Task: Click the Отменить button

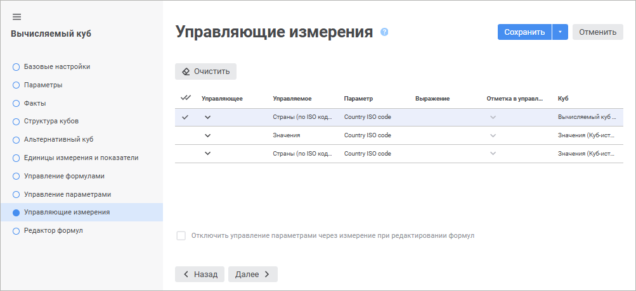Action: point(597,32)
